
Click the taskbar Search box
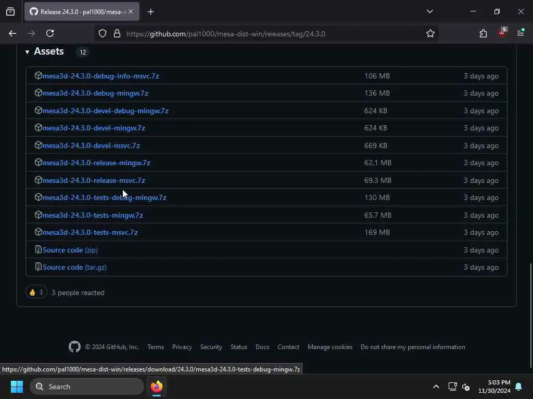pyautogui.click(x=87, y=387)
